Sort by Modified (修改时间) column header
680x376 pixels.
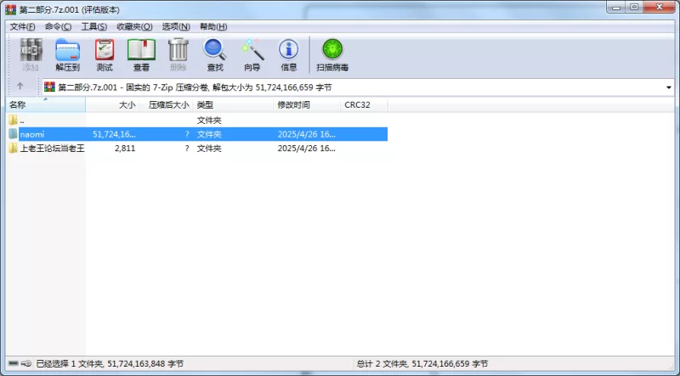307,105
